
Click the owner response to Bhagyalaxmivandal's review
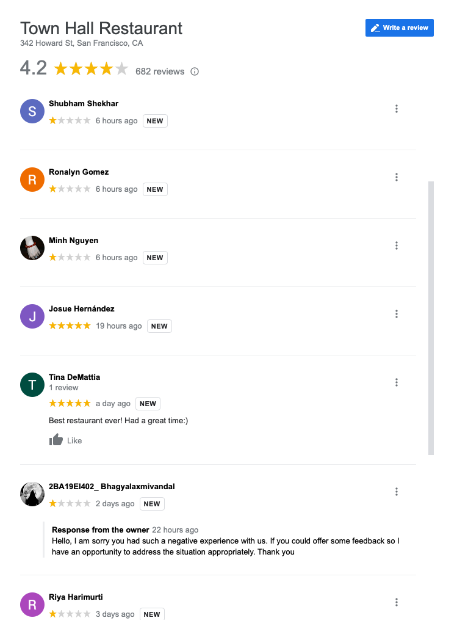[226, 540]
